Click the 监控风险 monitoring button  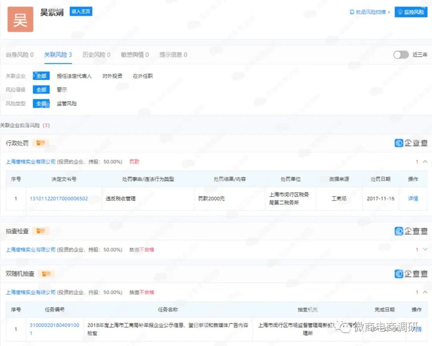tap(411, 12)
